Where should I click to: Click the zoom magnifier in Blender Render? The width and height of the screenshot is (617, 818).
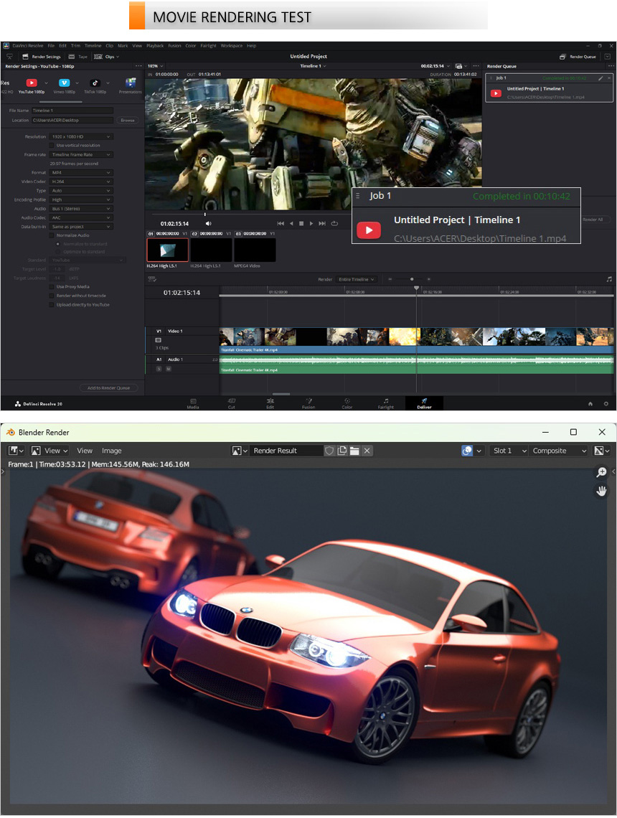coord(601,472)
